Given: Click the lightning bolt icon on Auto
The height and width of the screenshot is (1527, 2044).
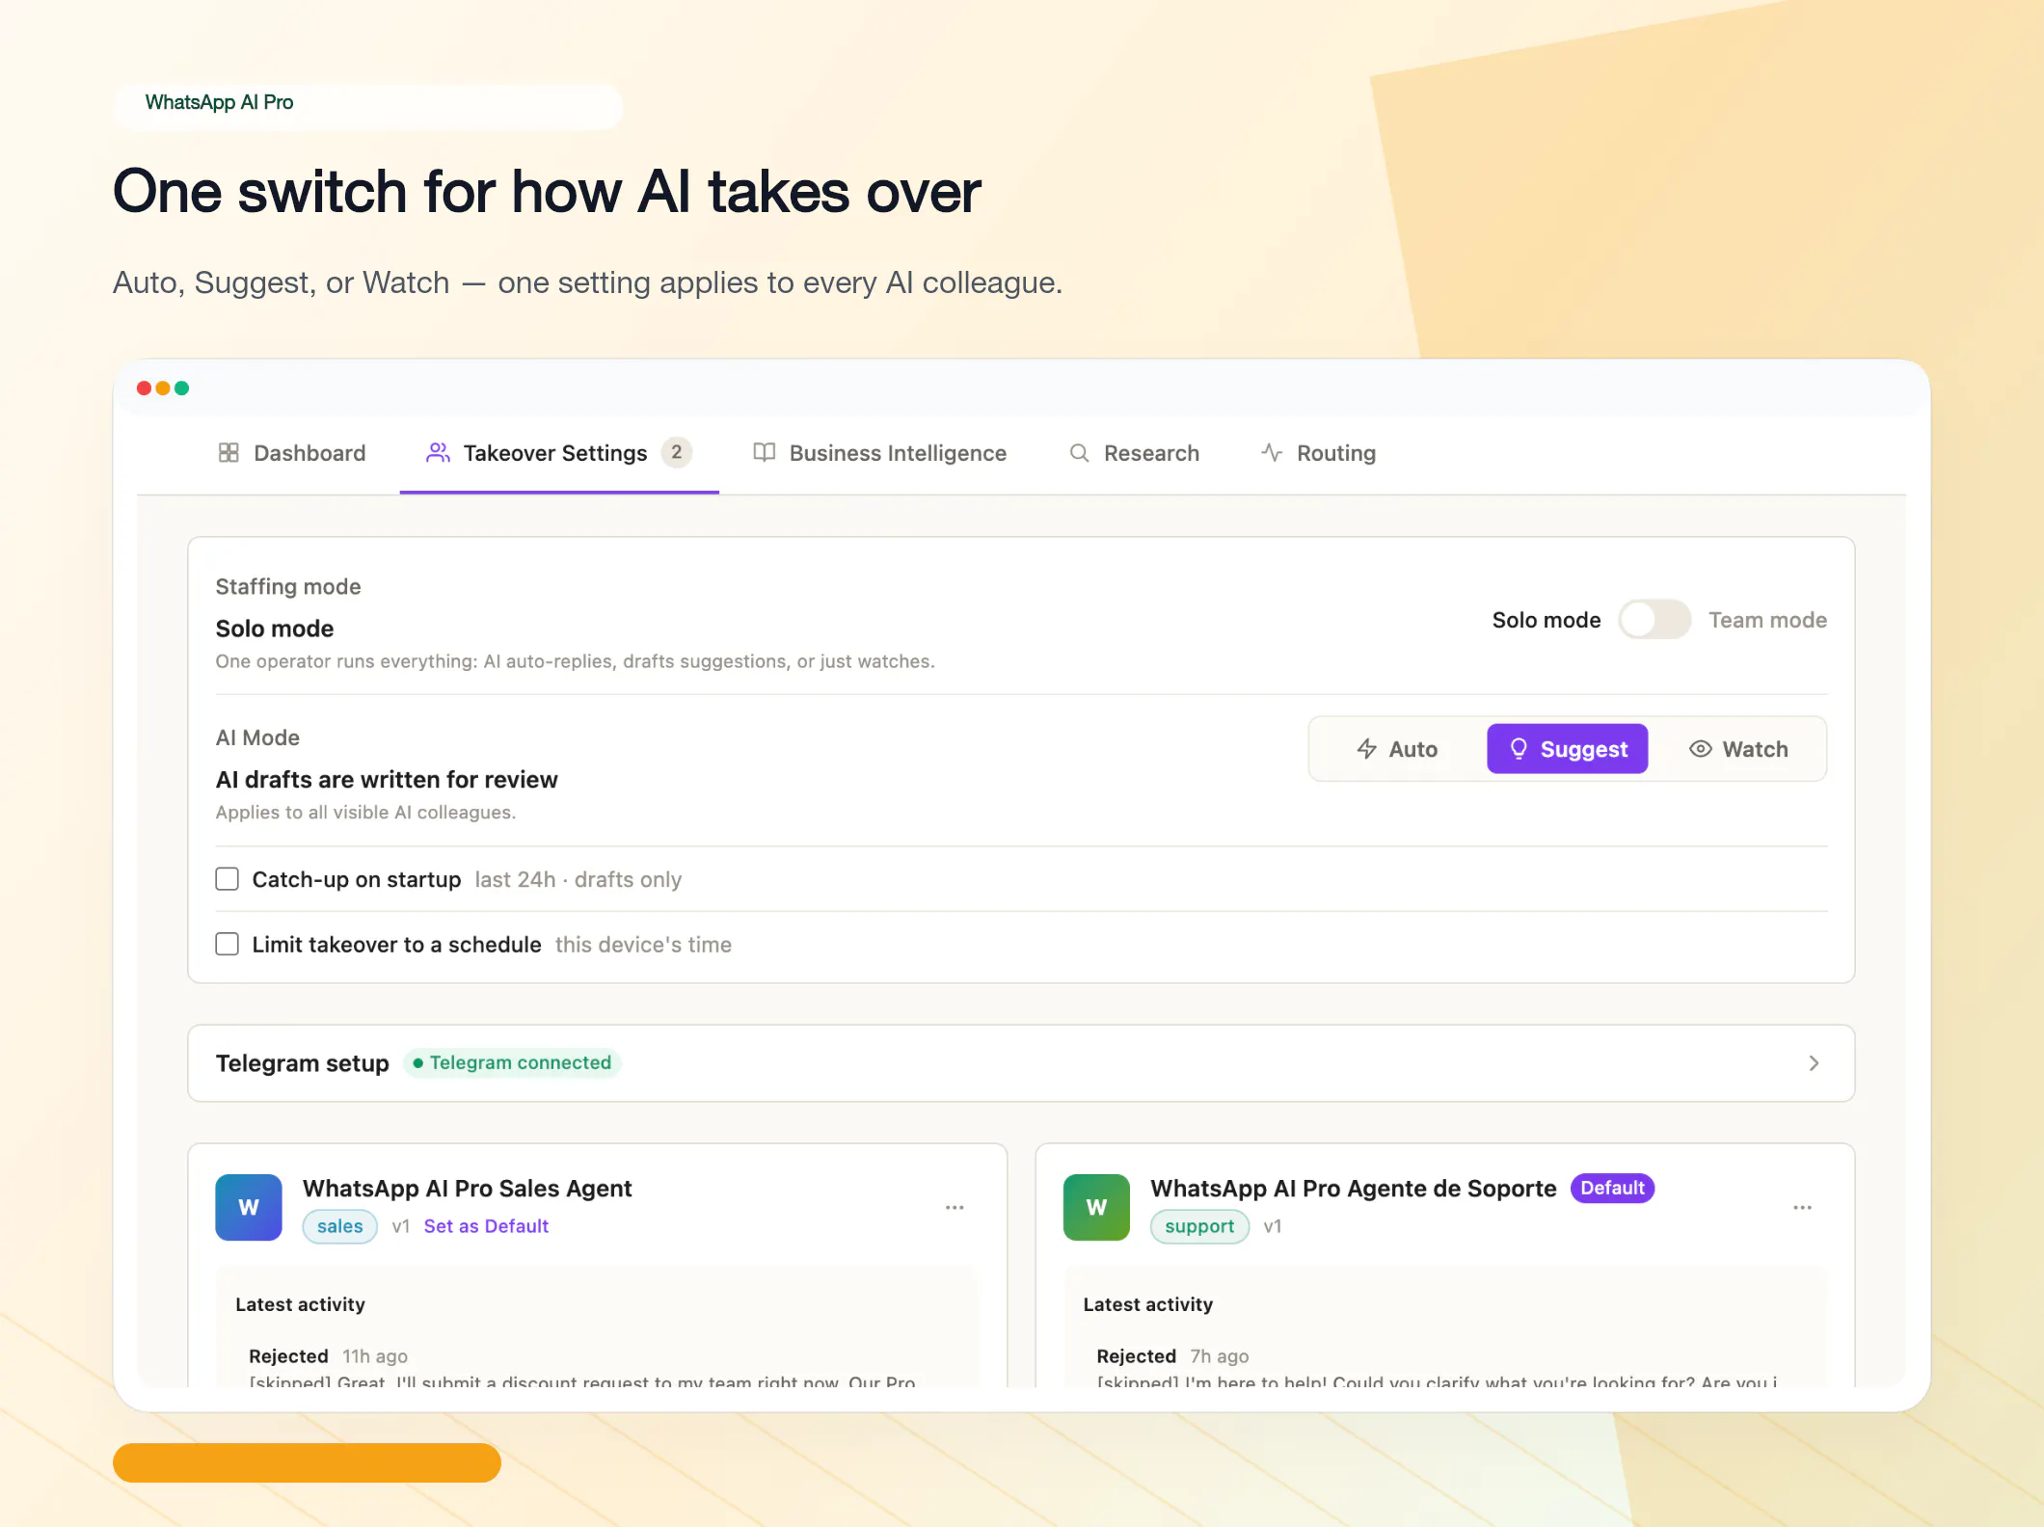Looking at the screenshot, I should (x=1366, y=749).
